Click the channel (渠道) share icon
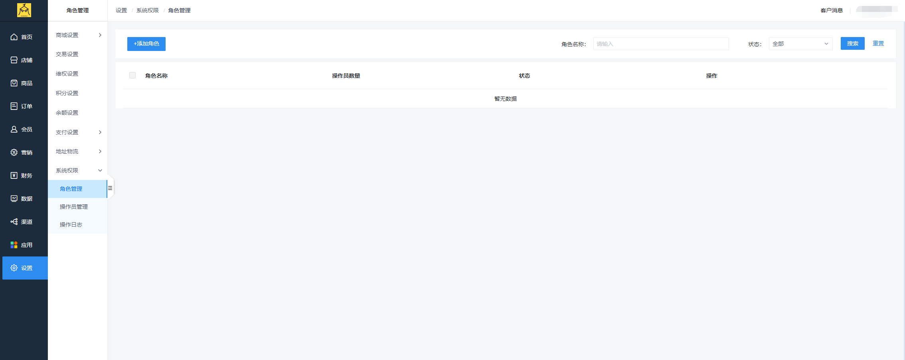 coord(14,222)
